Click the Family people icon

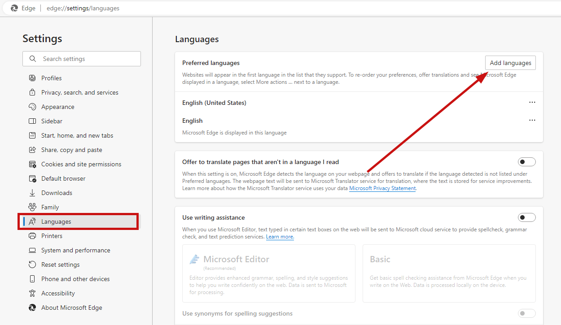[32, 207]
